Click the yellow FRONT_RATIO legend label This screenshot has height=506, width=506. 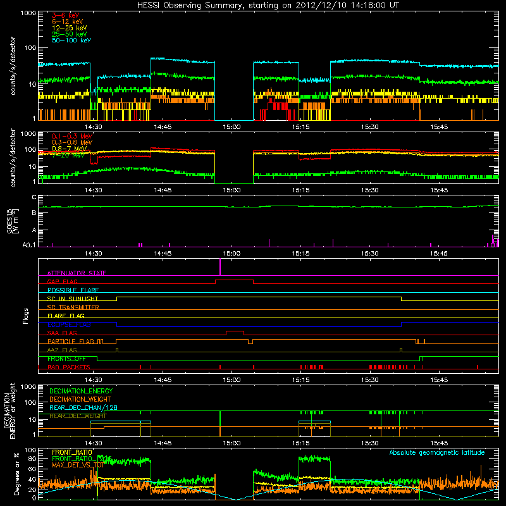pyautogui.click(x=72, y=452)
